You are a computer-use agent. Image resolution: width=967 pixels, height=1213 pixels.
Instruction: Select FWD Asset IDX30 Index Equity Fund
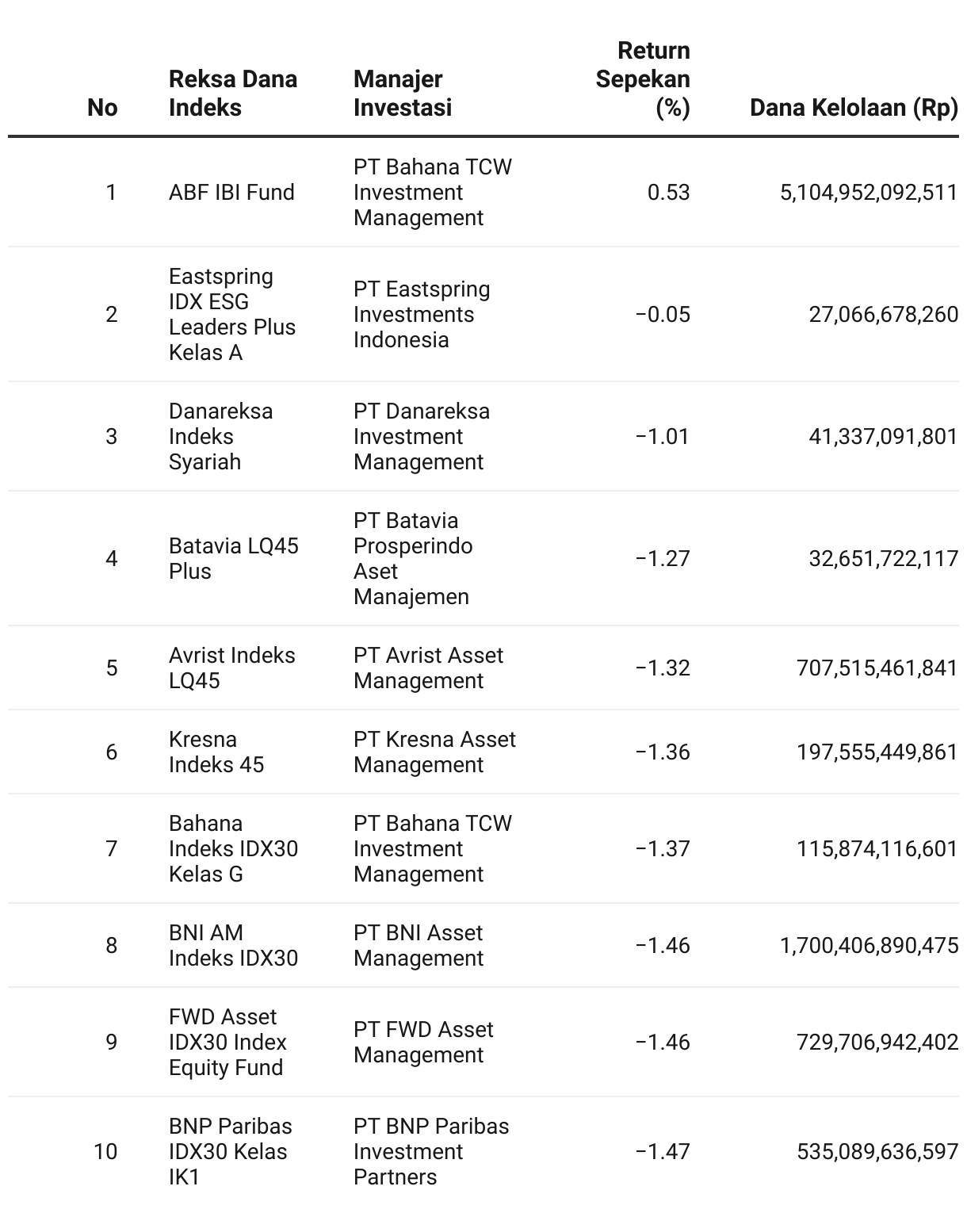(x=228, y=1042)
